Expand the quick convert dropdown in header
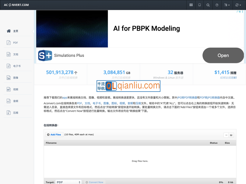Screen dimensions: 246x184 pyautogui.click(x=238, y=5)
